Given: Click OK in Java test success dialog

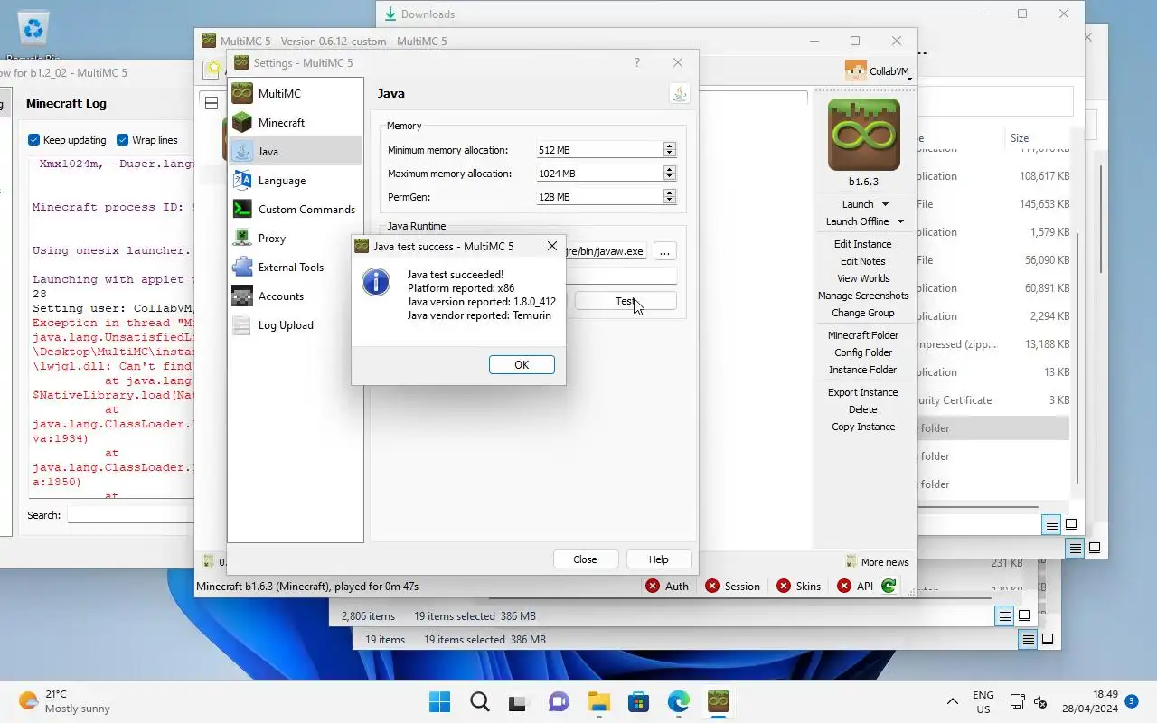Looking at the screenshot, I should [522, 364].
